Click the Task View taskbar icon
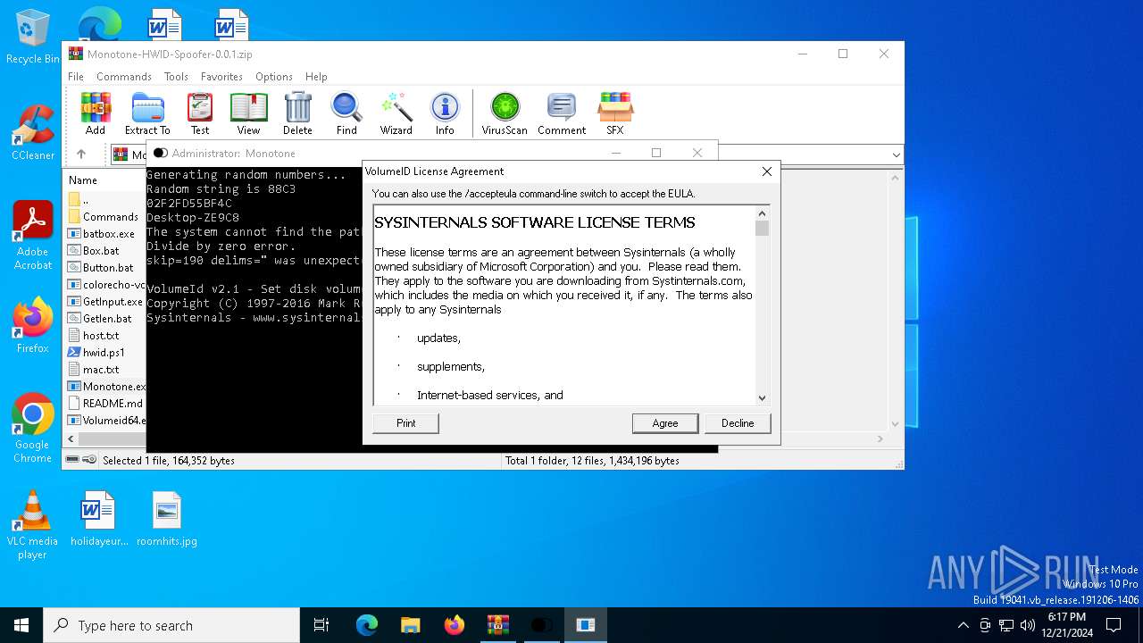 tap(321, 625)
